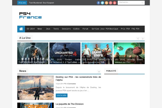Open '0 Commentaire' under Destiny article

[x=71, y=84]
